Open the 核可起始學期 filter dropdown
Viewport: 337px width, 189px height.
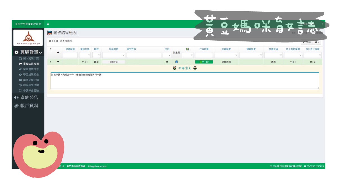click(x=293, y=55)
